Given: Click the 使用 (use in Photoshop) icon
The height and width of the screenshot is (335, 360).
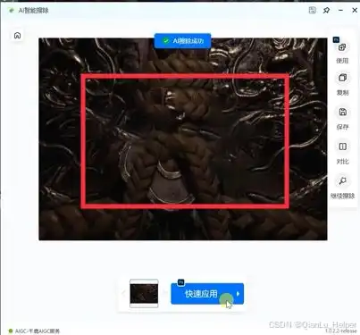Looking at the screenshot, I should click(342, 47).
